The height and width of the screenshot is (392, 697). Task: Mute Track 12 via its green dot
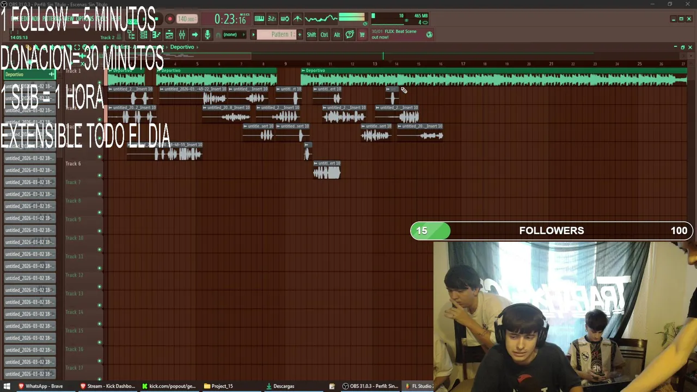100,286
